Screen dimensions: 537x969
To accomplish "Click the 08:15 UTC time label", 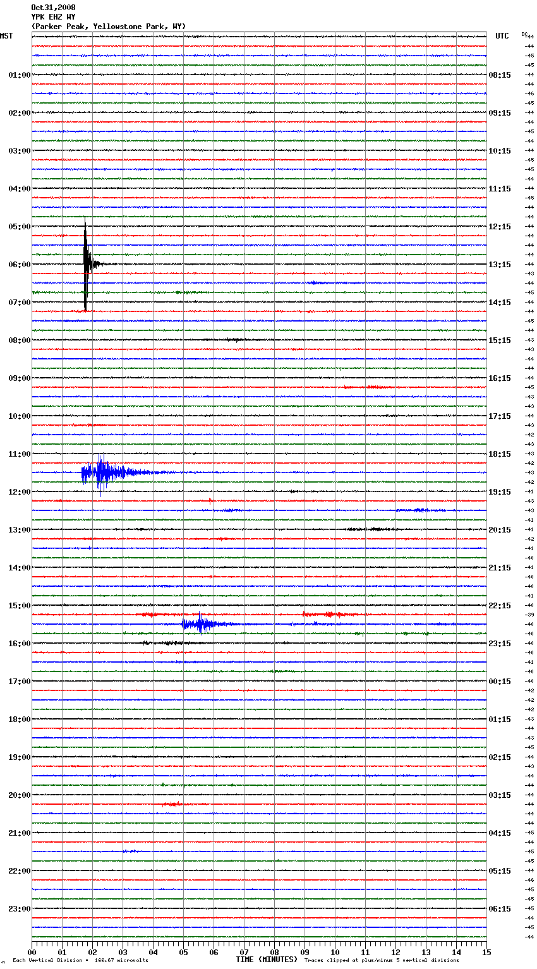I will coord(500,75).
